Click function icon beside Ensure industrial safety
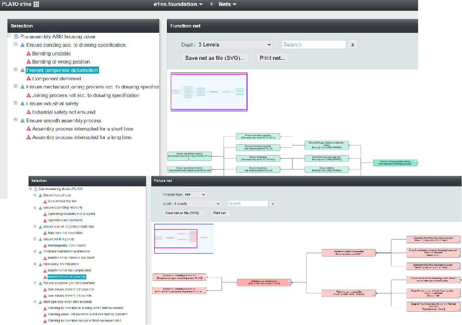The image size is (462, 325). click(22, 104)
